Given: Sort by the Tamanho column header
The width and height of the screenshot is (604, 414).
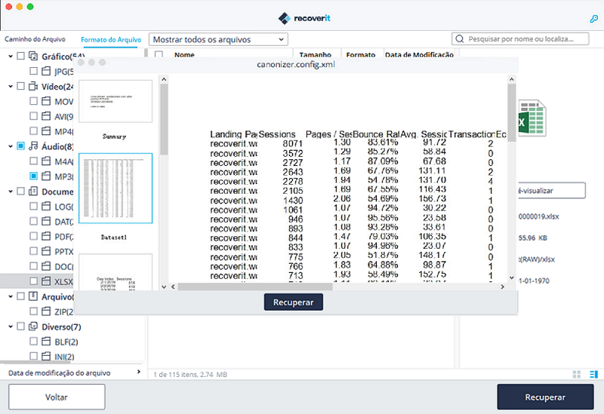Looking at the screenshot, I should [x=315, y=54].
